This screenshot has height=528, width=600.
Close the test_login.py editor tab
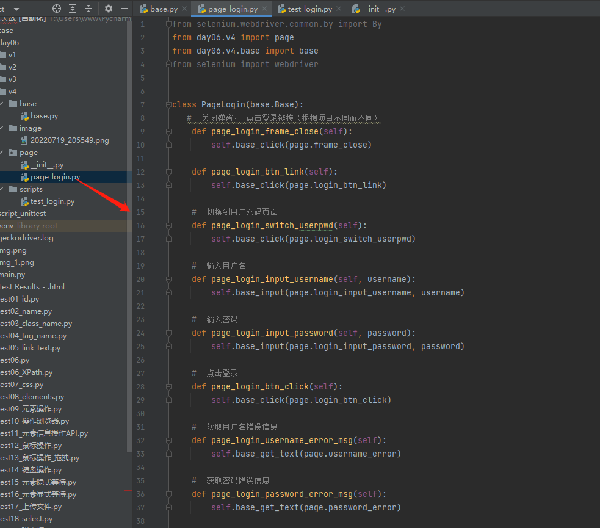point(339,9)
